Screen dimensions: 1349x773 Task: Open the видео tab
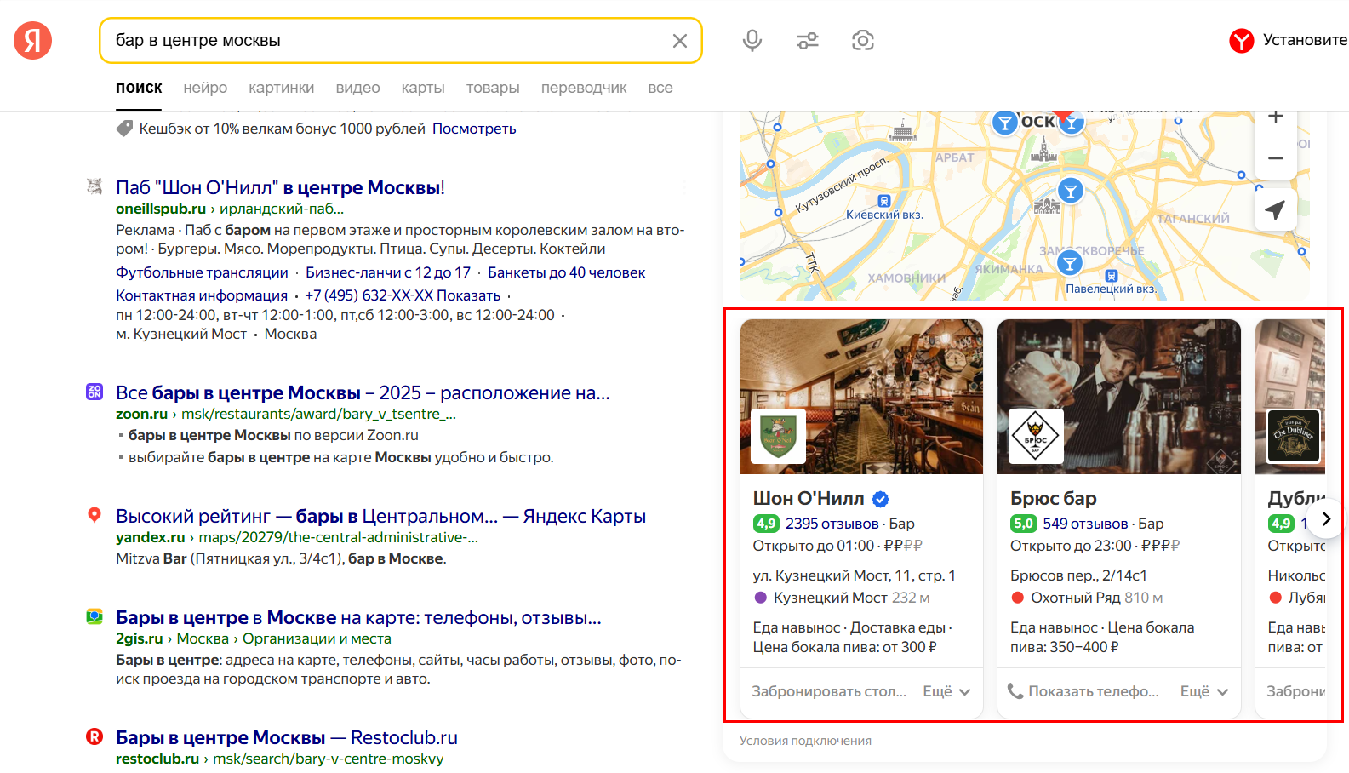[357, 88]
